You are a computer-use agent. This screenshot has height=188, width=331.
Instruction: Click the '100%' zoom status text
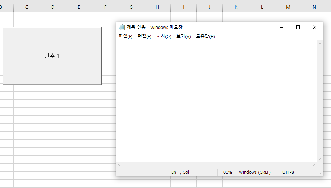226,172
